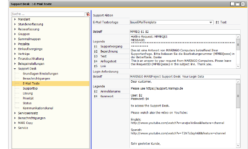Select Grundlagen Einstellungen tree item
248x149 pixels.
click(40, 74)
